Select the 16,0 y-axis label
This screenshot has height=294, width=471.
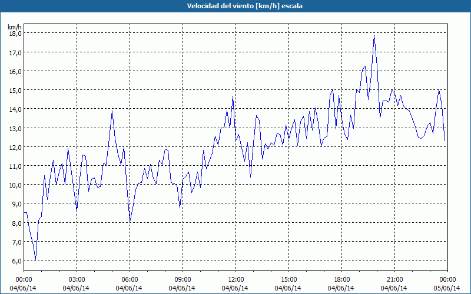tap(15, 72)
